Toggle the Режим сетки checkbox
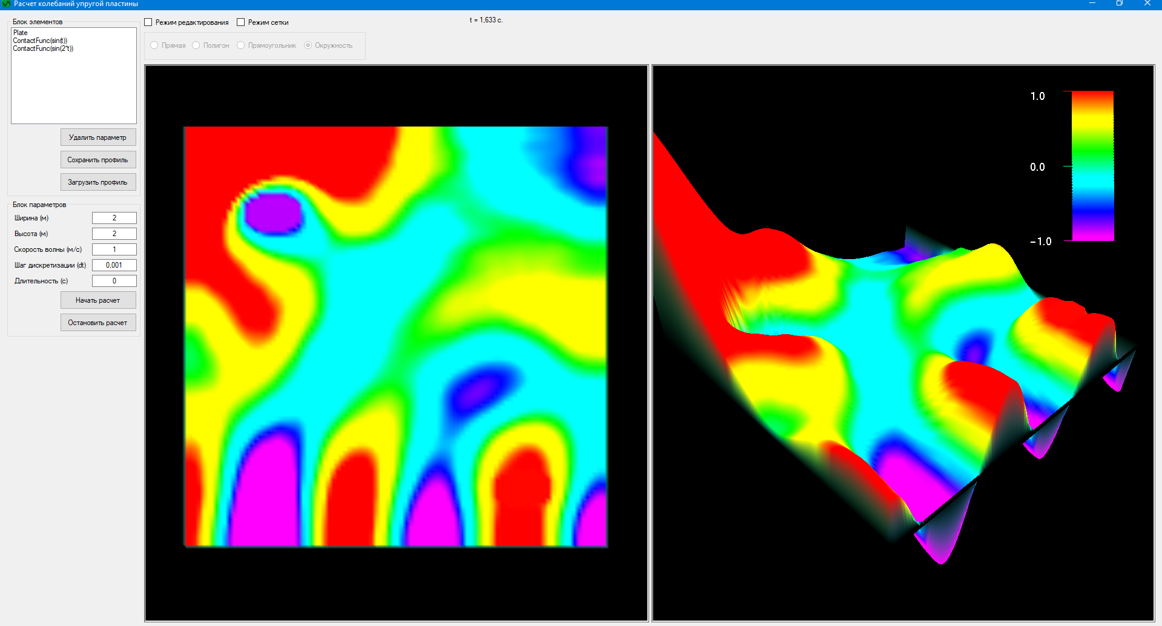1162x626 pixels. [x=241, y=22]
